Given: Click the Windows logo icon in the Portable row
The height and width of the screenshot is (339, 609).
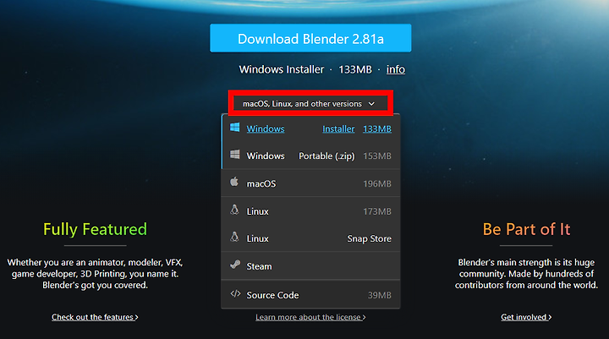Looking at the screenshot, I should tap(234, 155).
